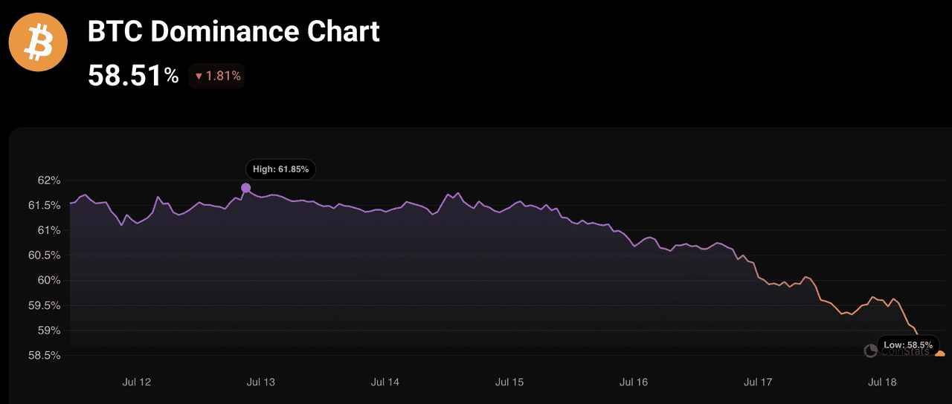Click the 62% y-axis label
This screenshot has height=404, width=952.
click(x=48, y=180)
